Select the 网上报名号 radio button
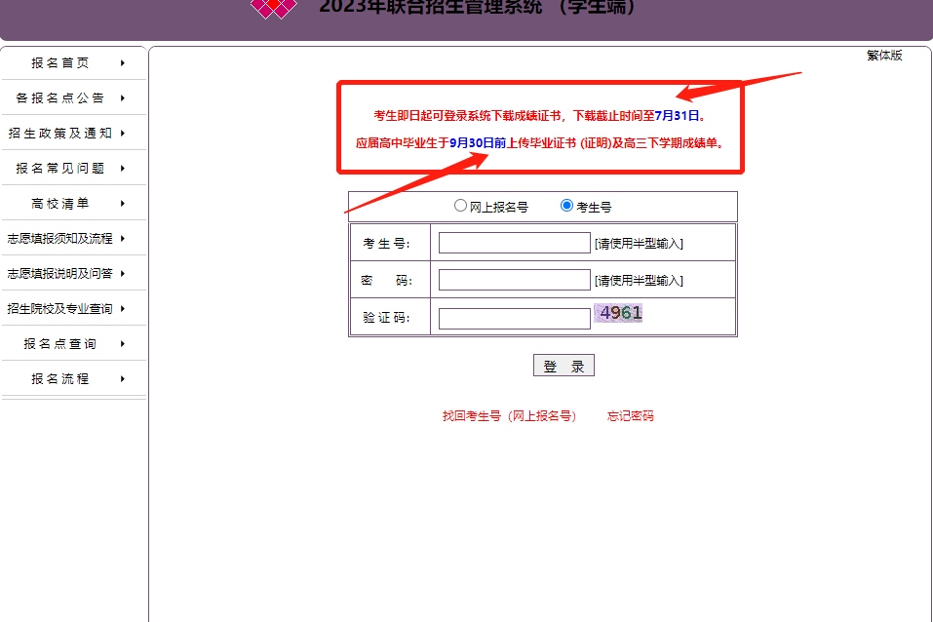The height and width of the screenshot is (622, 933). pos(461,206)
